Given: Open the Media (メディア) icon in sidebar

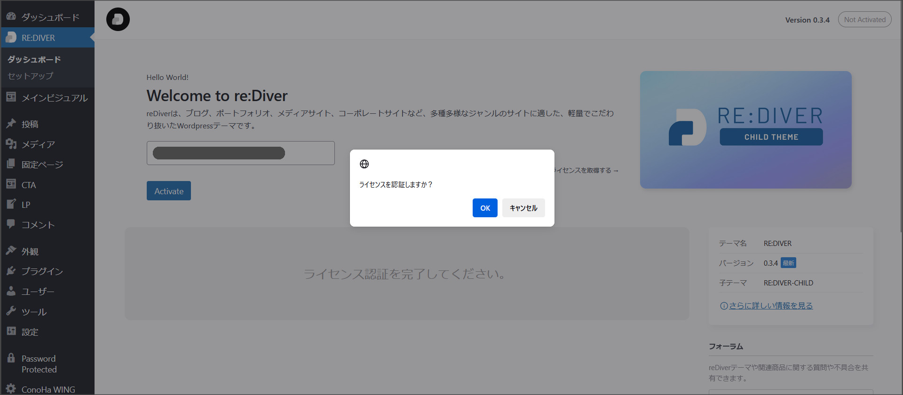Looking at the screenshot, I should [11, 144].
